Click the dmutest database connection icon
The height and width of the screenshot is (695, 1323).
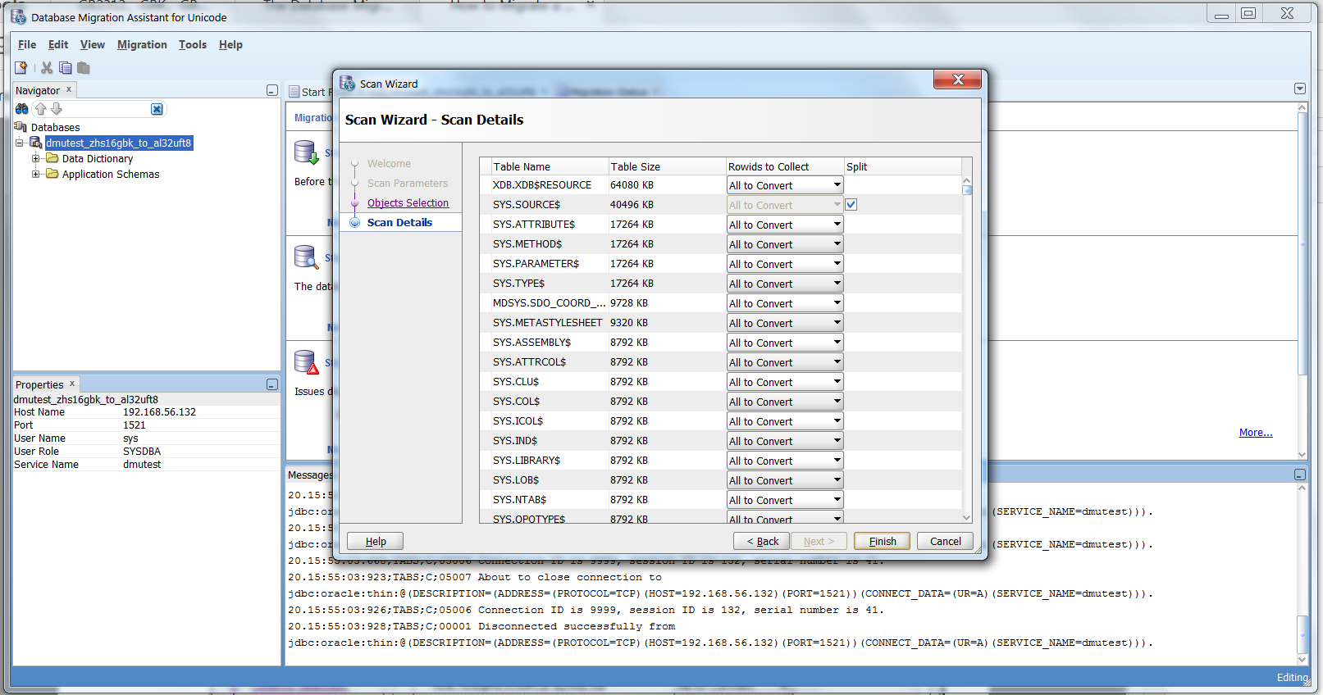click(36, 143)
